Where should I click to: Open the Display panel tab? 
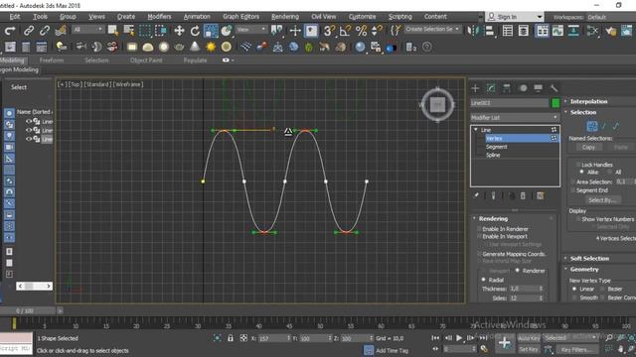tap(539, 88)
